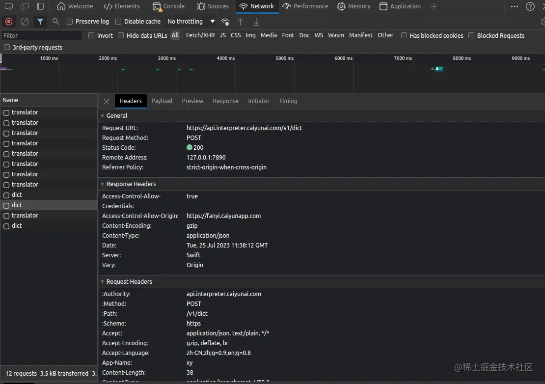Viewport: 545px width, 384px height.
Task: Filter requests by Media type
Action: tap(269, 35)
